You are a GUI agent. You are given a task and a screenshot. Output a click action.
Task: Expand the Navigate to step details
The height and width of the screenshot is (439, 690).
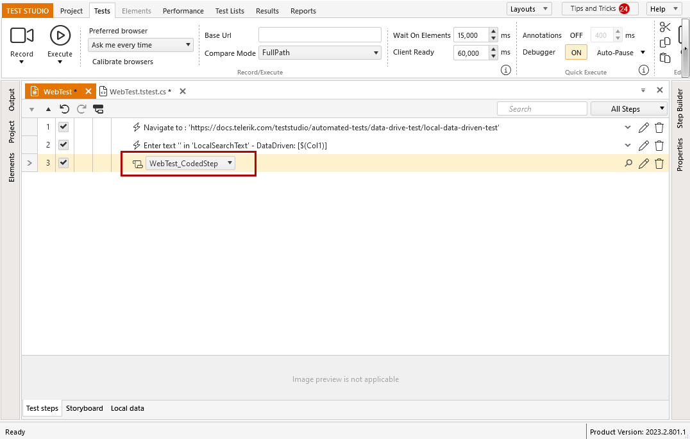(x=628, y=128)
